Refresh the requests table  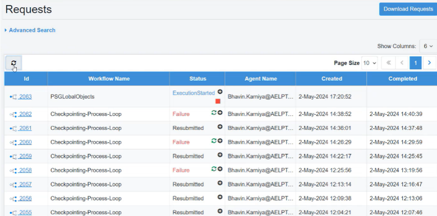13,63
